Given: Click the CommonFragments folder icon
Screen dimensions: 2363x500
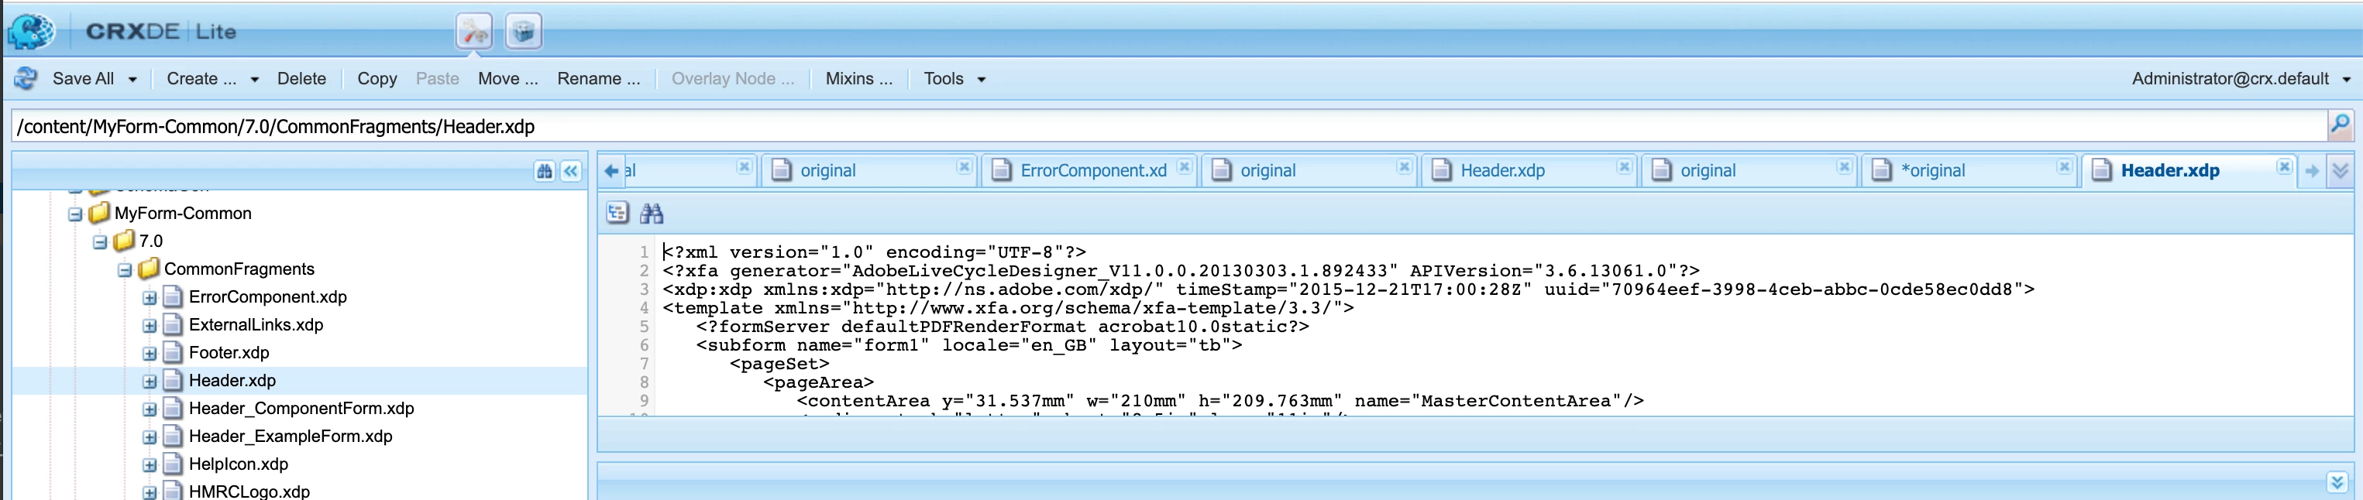Looking at the screenshot, I should (x=149, y=269).
